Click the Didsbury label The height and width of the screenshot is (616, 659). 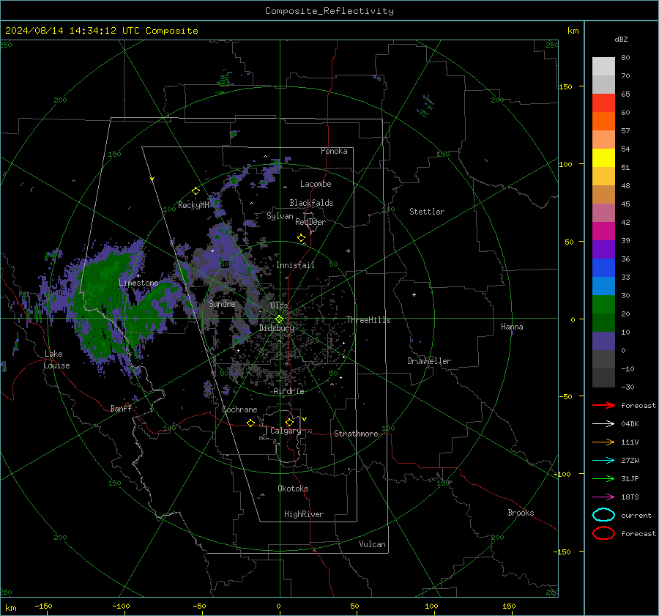click(277, 328)
